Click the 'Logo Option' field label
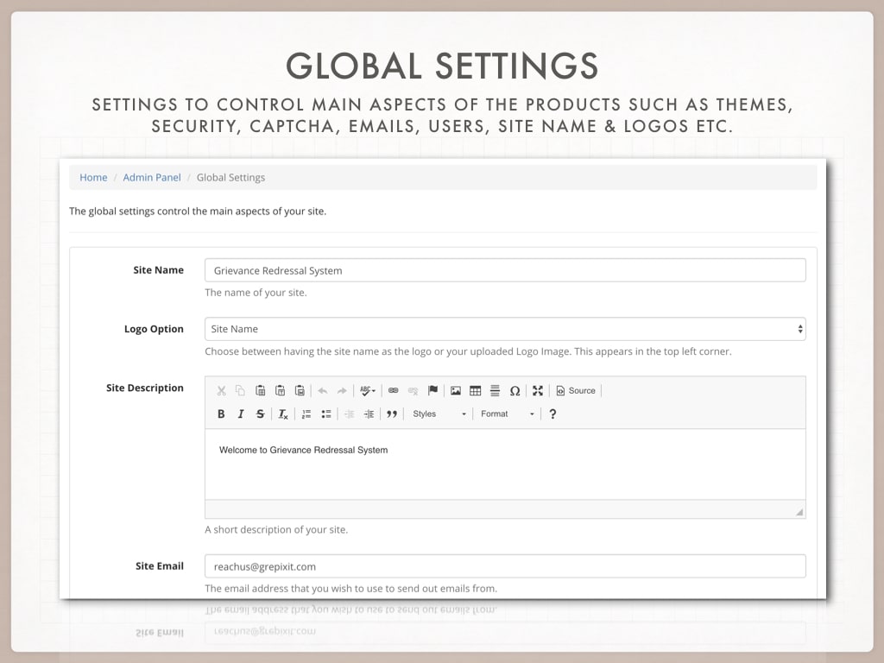884x663 pixels. pos(154,329)
